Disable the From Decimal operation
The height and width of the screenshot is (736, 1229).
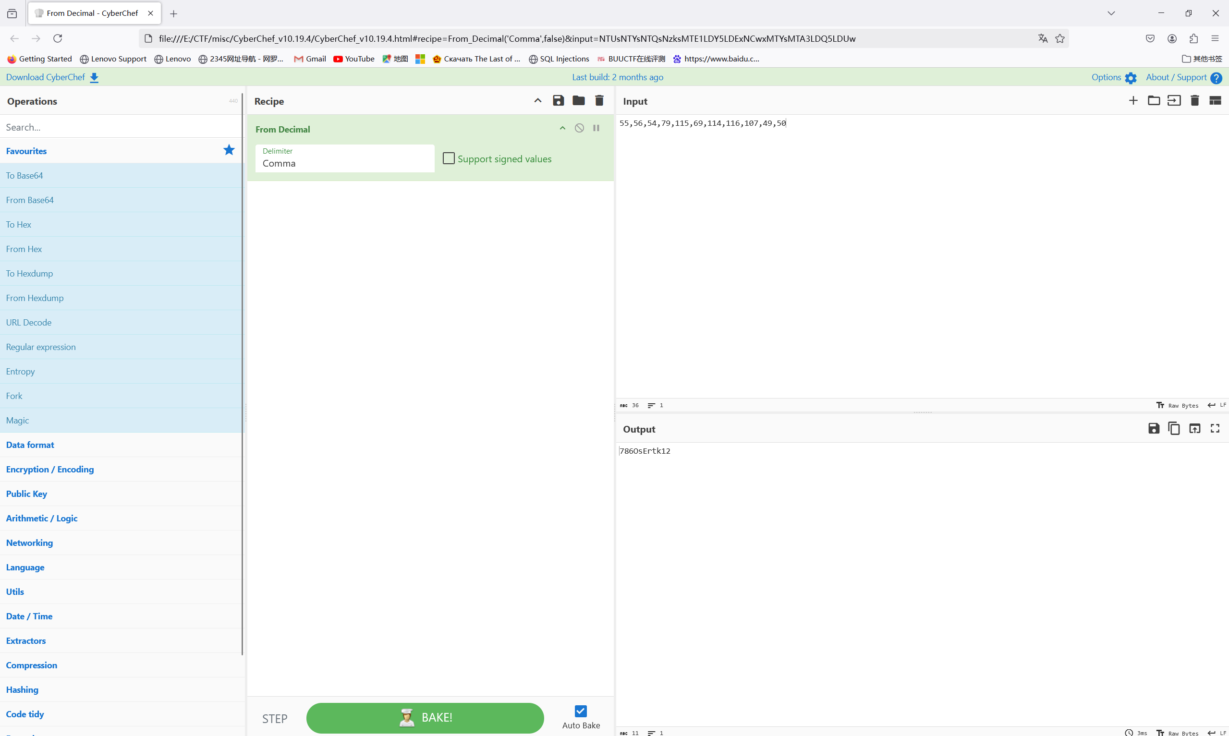pyautogui.click(x=579, y=128)
